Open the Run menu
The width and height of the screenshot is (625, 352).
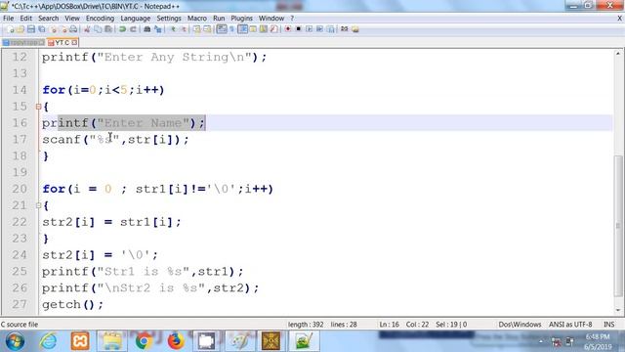click(219, 19)
